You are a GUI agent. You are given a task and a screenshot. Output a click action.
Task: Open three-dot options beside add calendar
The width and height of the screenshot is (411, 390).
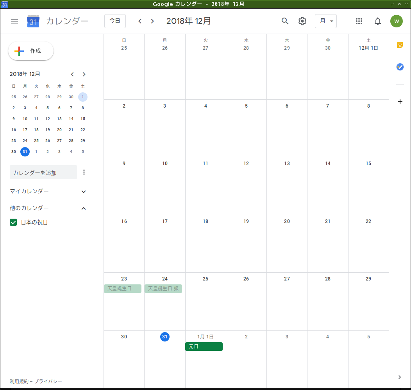84,172
